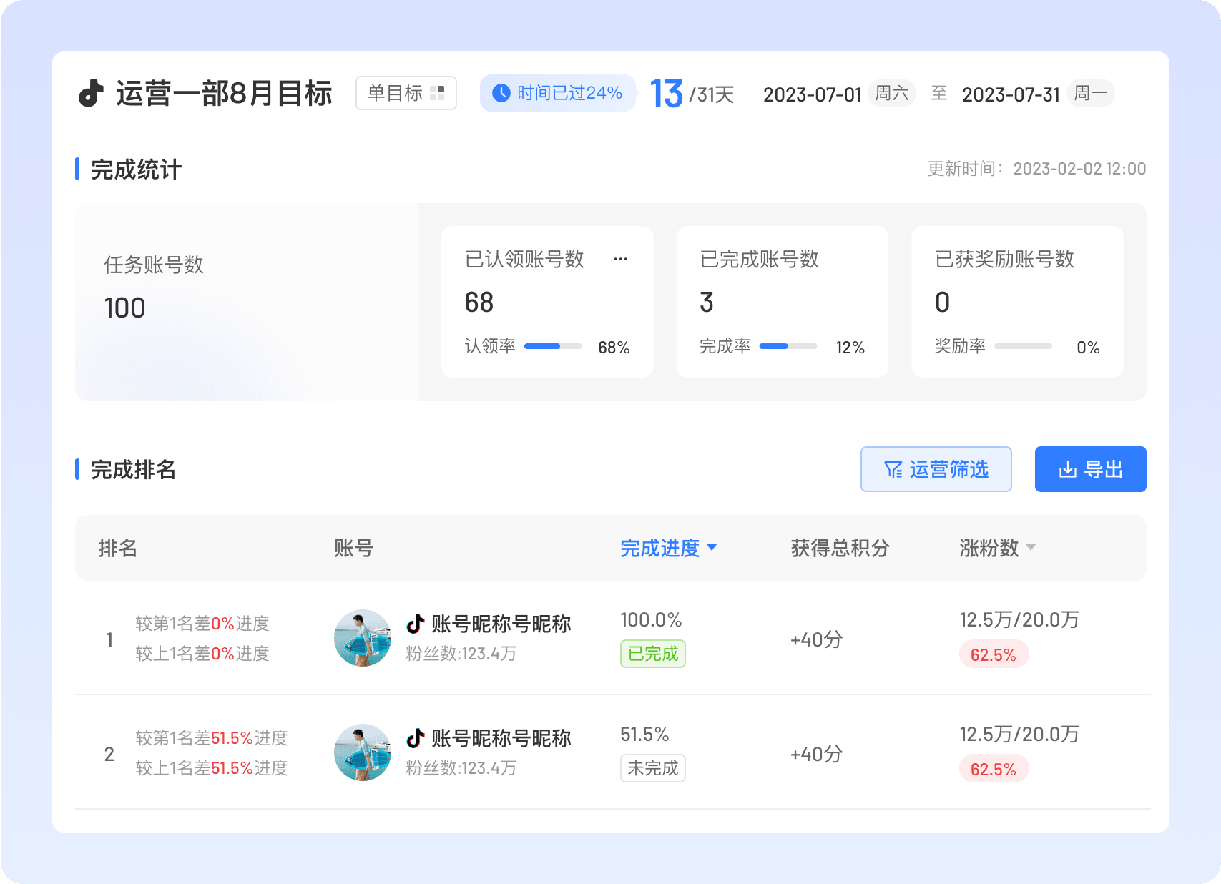
Task: Click rank 1 account name 账号昵称号昵称
Action: tap(501, 624)
